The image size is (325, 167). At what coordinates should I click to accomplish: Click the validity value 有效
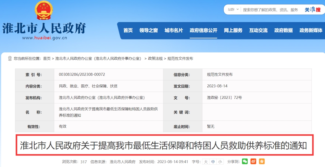tap(63, 126)
